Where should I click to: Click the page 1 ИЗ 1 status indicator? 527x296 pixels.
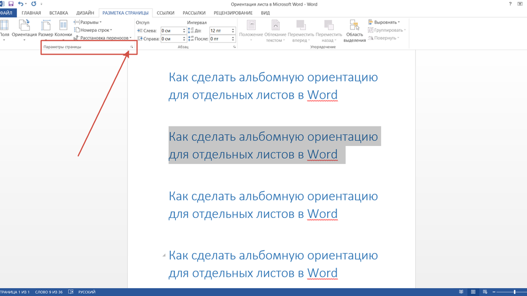[15, 292]
